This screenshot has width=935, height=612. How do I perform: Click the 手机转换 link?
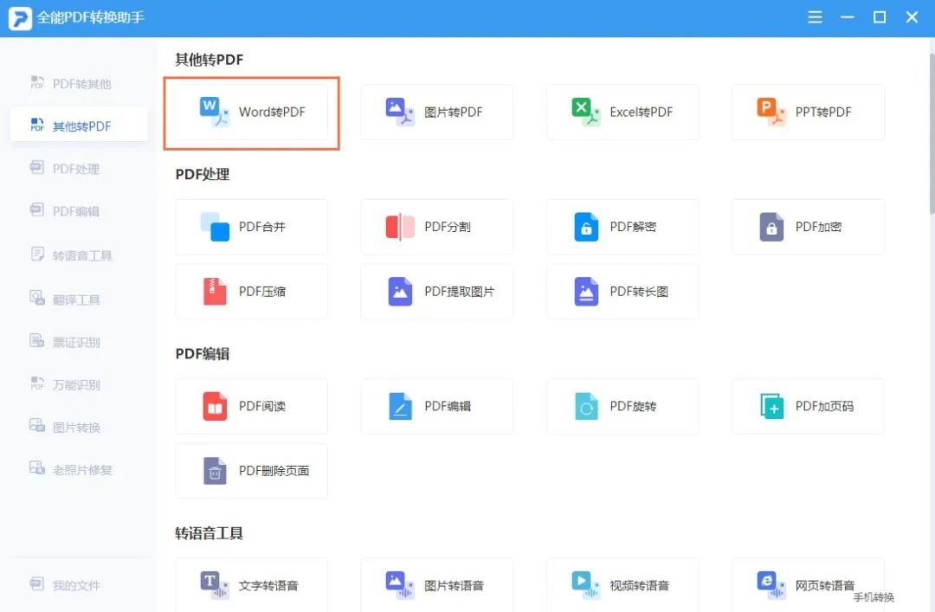pyautogui.click(x=874, y=597)
